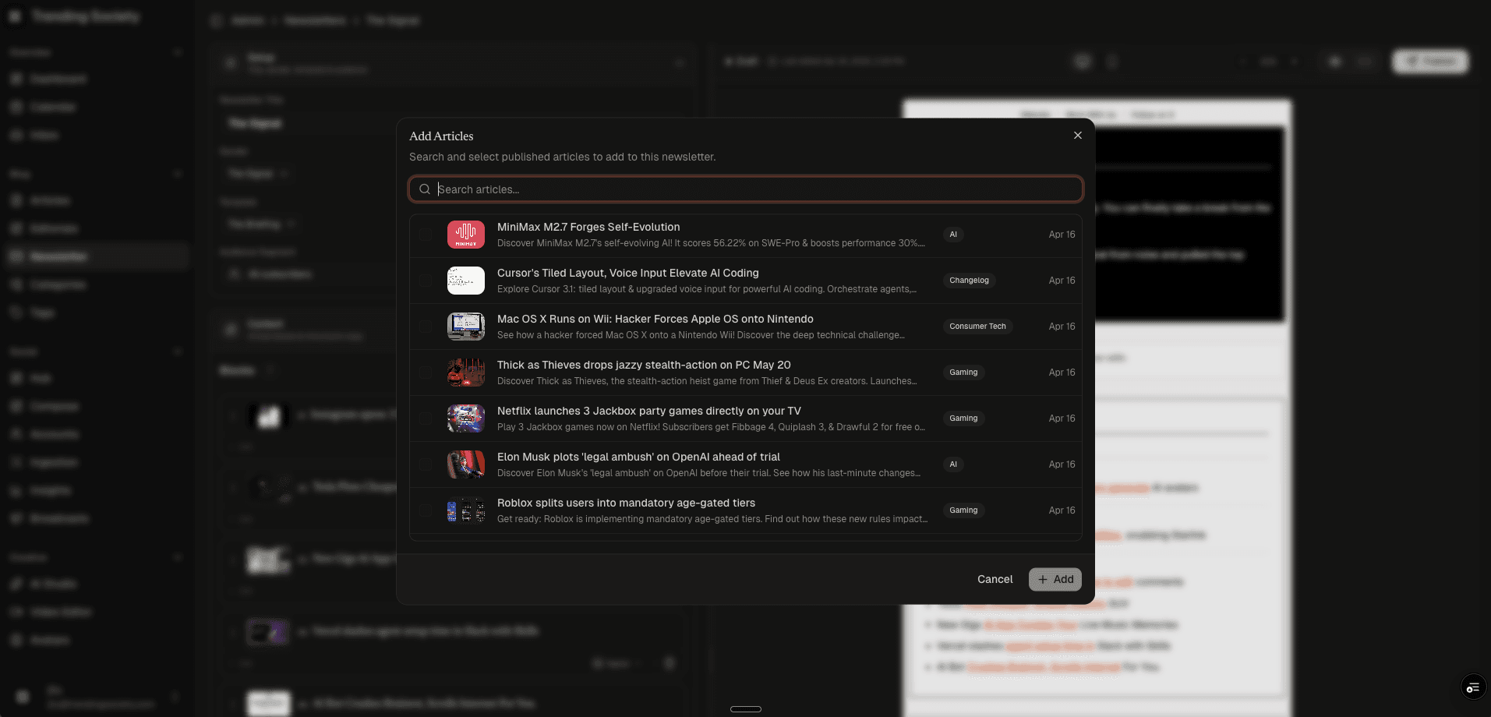
Task: Check the Netflix Jackbox party games article
Action: pyautogui.click(x=426, y=419)
